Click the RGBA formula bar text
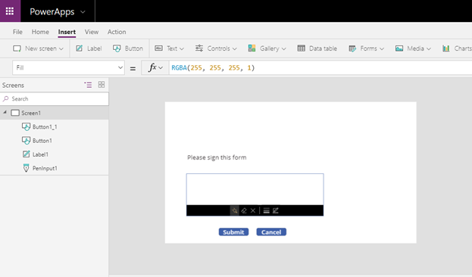The image size is (472, 277). coord(213,67)
